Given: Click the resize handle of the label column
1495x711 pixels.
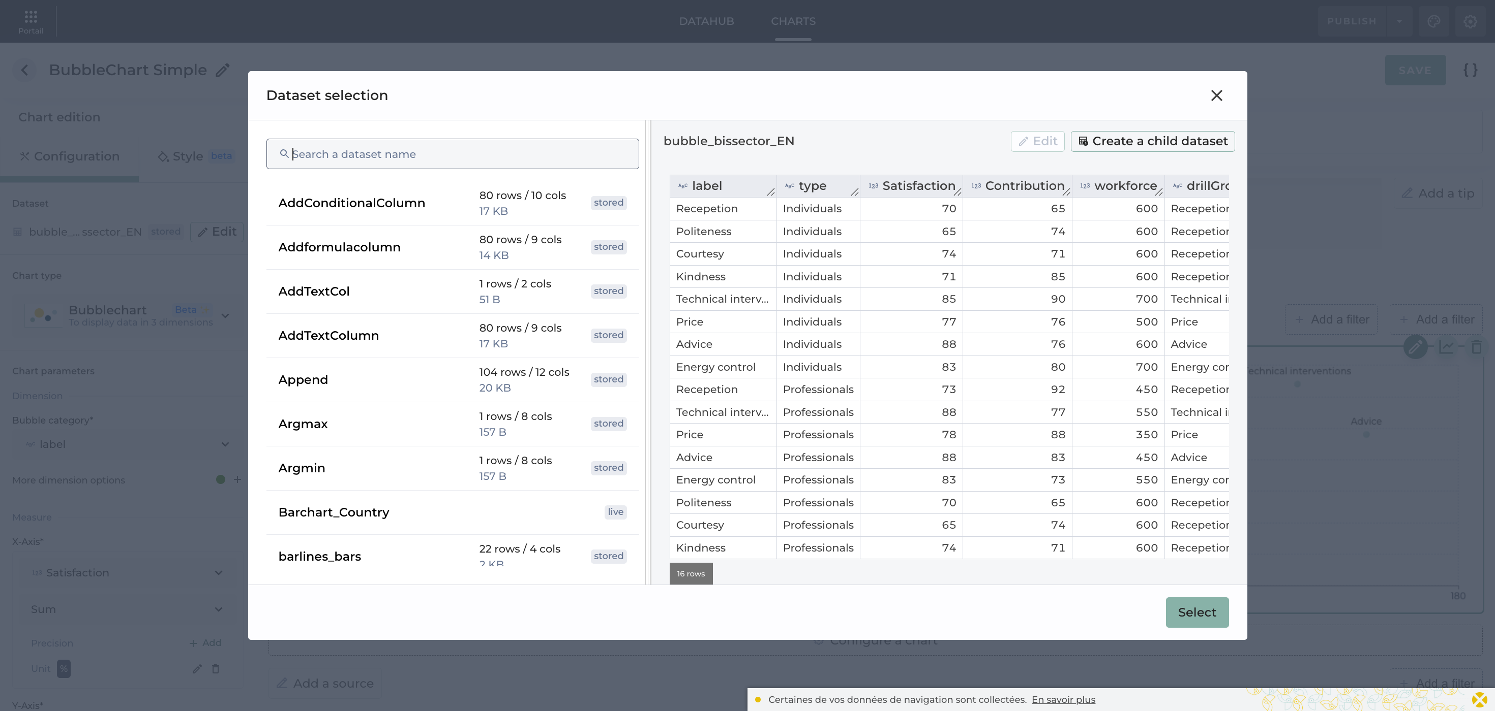Looking at the screenshot, I should click(x=771, y=192).
